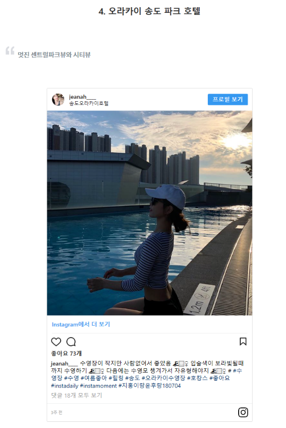Image resolution: width=286 pixels, height=428 pixels.
Task: Open hashtag #호캉스
Action: point(197,378)
